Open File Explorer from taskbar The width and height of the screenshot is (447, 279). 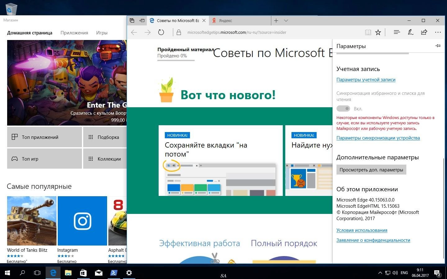pos(68,273)
